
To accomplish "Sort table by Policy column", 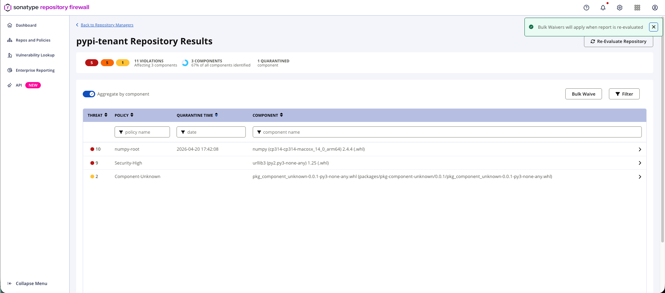I will coord(124,115).
